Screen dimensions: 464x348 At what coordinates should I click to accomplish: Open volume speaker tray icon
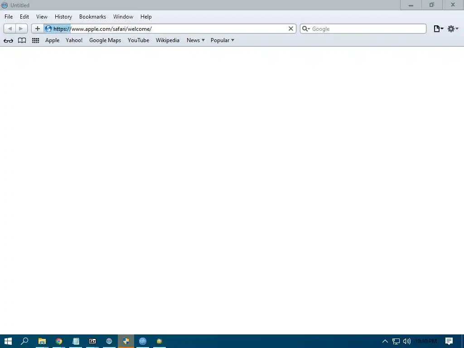407,341
